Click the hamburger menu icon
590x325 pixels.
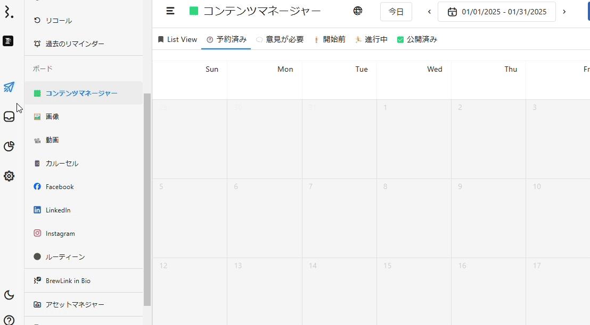(x=170, y=11)
